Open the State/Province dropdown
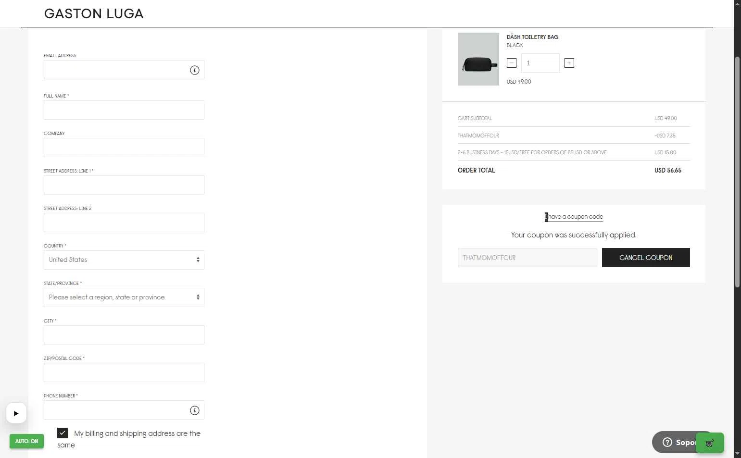 [x=124, y=297]
